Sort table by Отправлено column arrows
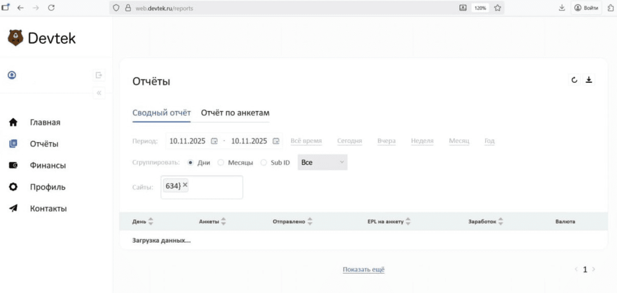This screenshot has width=617, height=293. [310, 222]
